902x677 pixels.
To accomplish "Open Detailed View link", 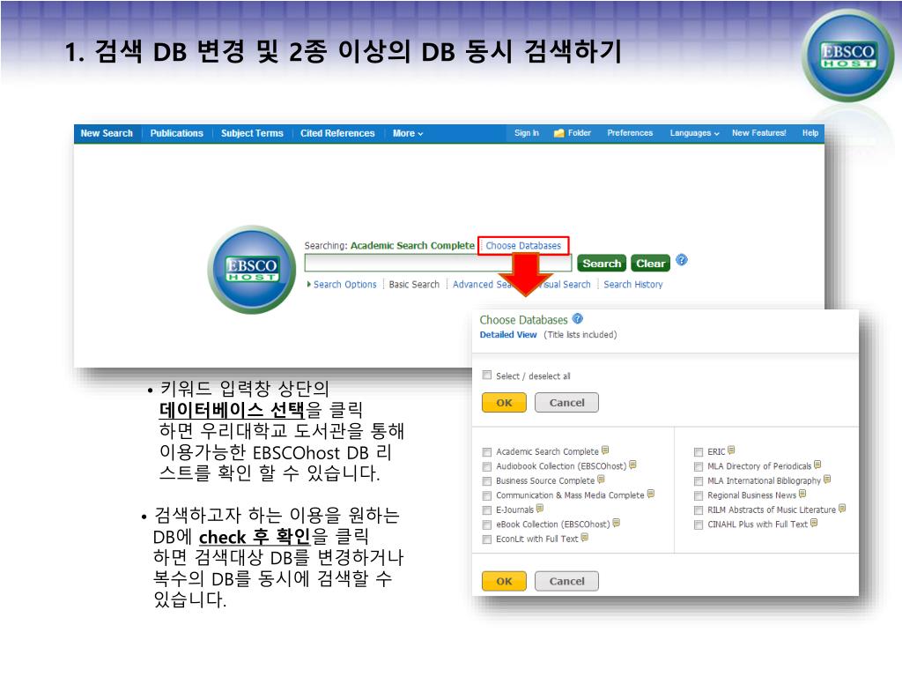I will pyautogui.click(x=508, y=334).
